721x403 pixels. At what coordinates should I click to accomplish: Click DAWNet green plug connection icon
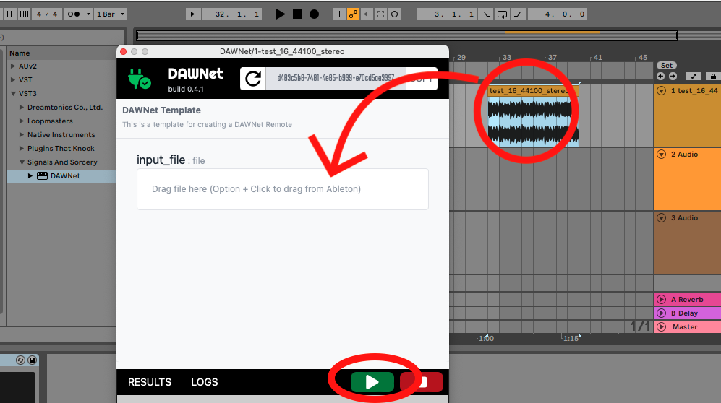pos(140,79)
